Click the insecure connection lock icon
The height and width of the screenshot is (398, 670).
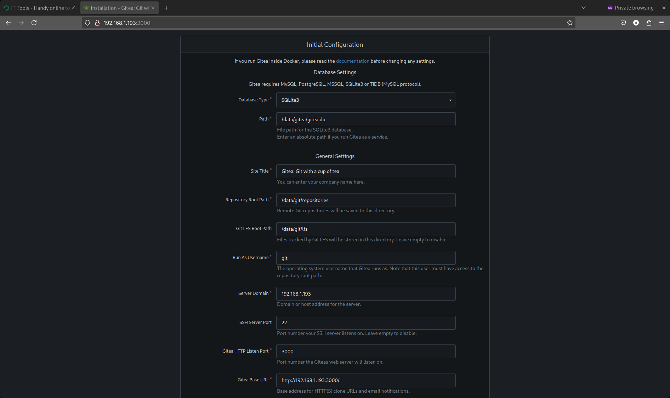click(x=97, y=23)
